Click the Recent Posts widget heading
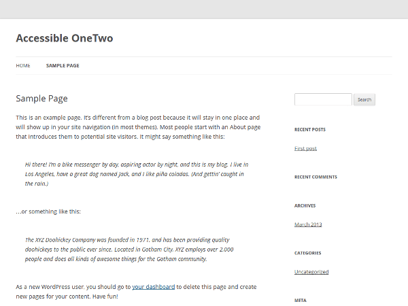The height and width of the screenshot is (306, 408). click(310, 130)
